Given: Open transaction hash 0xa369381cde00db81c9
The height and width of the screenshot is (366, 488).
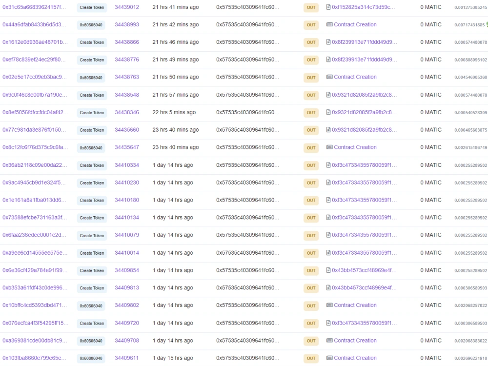Looking at the screenshot, I should [x=35, y=341].
